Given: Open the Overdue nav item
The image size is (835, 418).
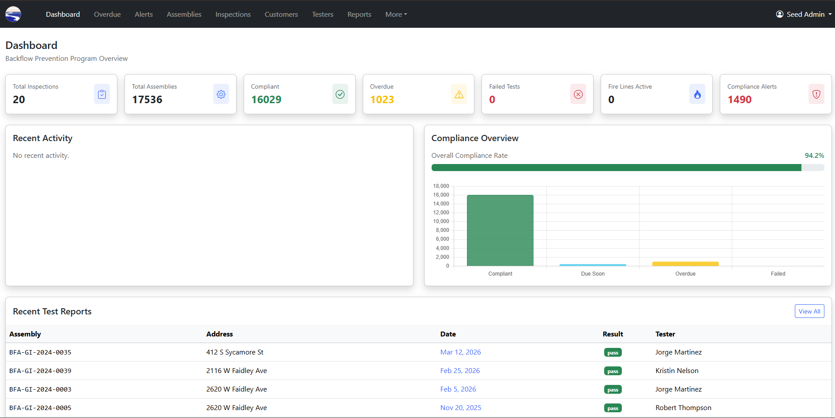Looking at the screenshot, I should [x=107, y=14].
